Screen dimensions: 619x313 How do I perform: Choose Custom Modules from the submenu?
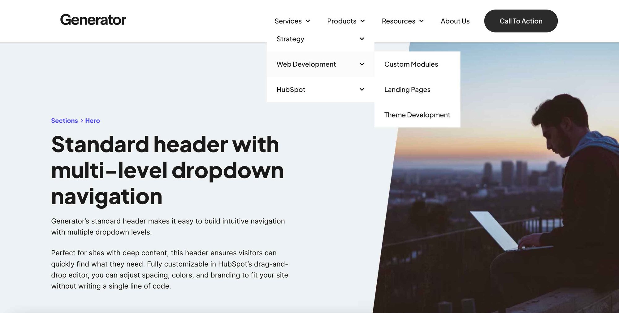(x=411, y=64)
